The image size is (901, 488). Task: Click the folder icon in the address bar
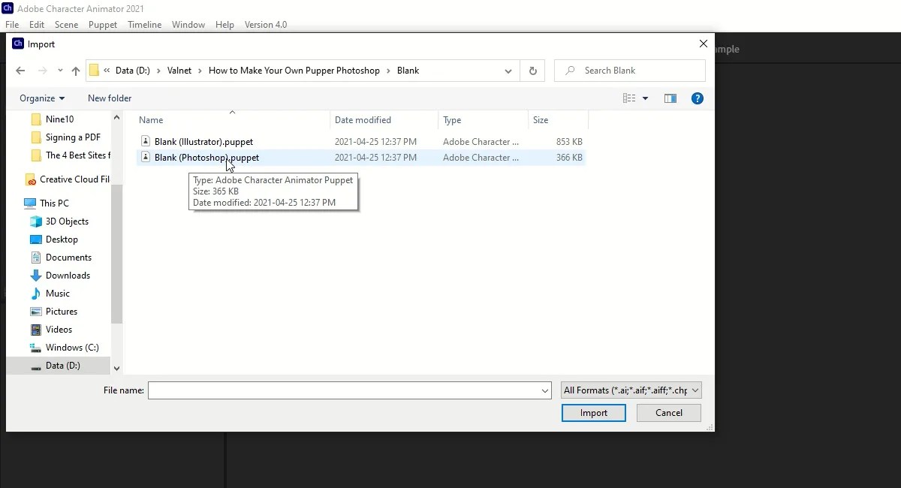coord(94,70)
